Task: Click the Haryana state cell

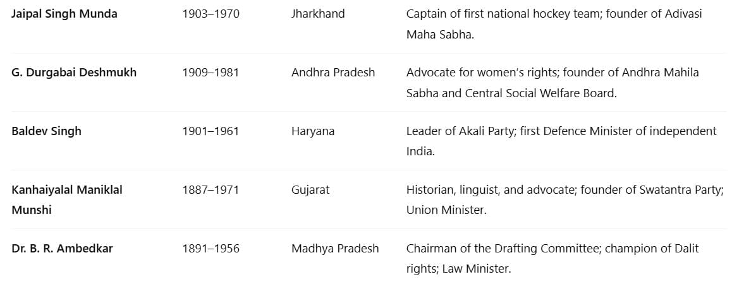Action: tap(313, 131)
